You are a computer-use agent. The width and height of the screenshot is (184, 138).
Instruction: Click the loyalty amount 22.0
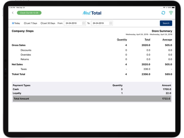pos(168,93)
